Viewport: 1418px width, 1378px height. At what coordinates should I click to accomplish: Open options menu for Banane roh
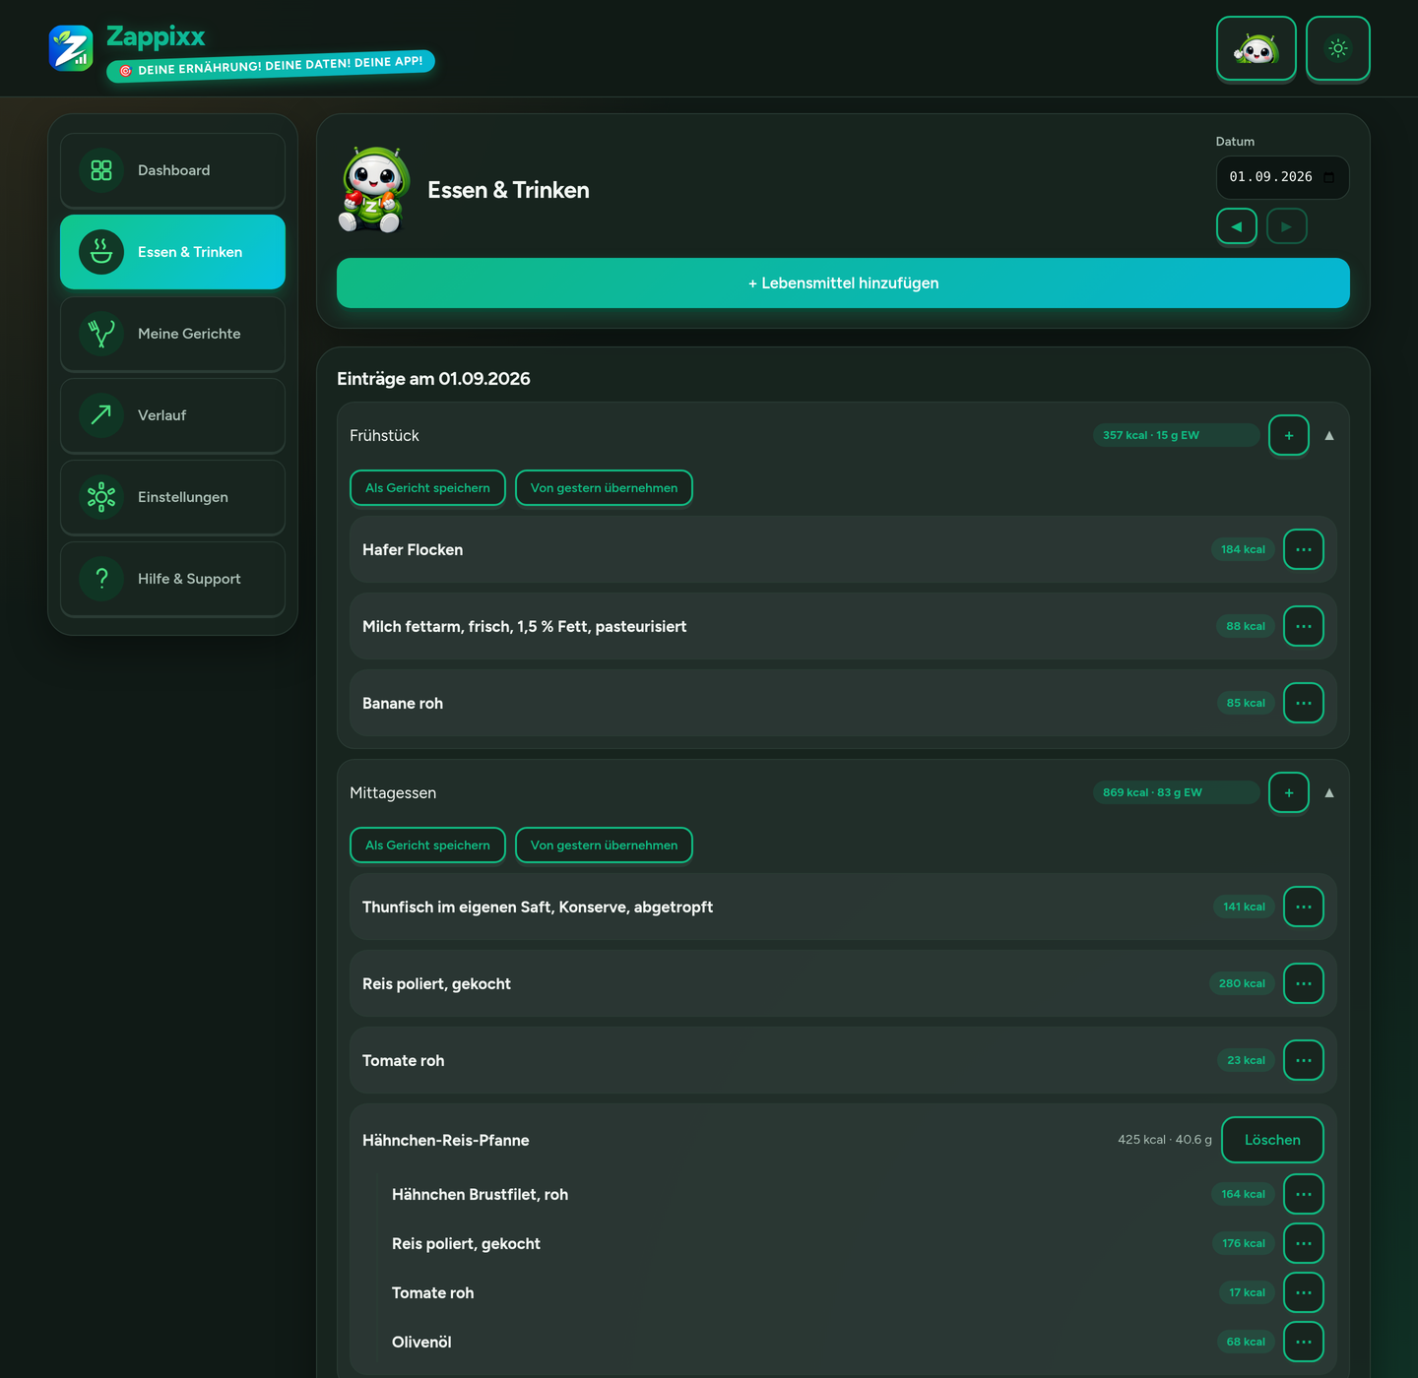pyautogui.click(x=1304, y=703)
